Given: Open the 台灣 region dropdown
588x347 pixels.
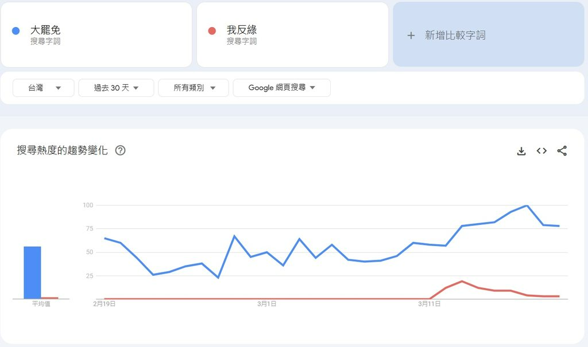Looking at the screenshot, I should [x=44, y=88].
